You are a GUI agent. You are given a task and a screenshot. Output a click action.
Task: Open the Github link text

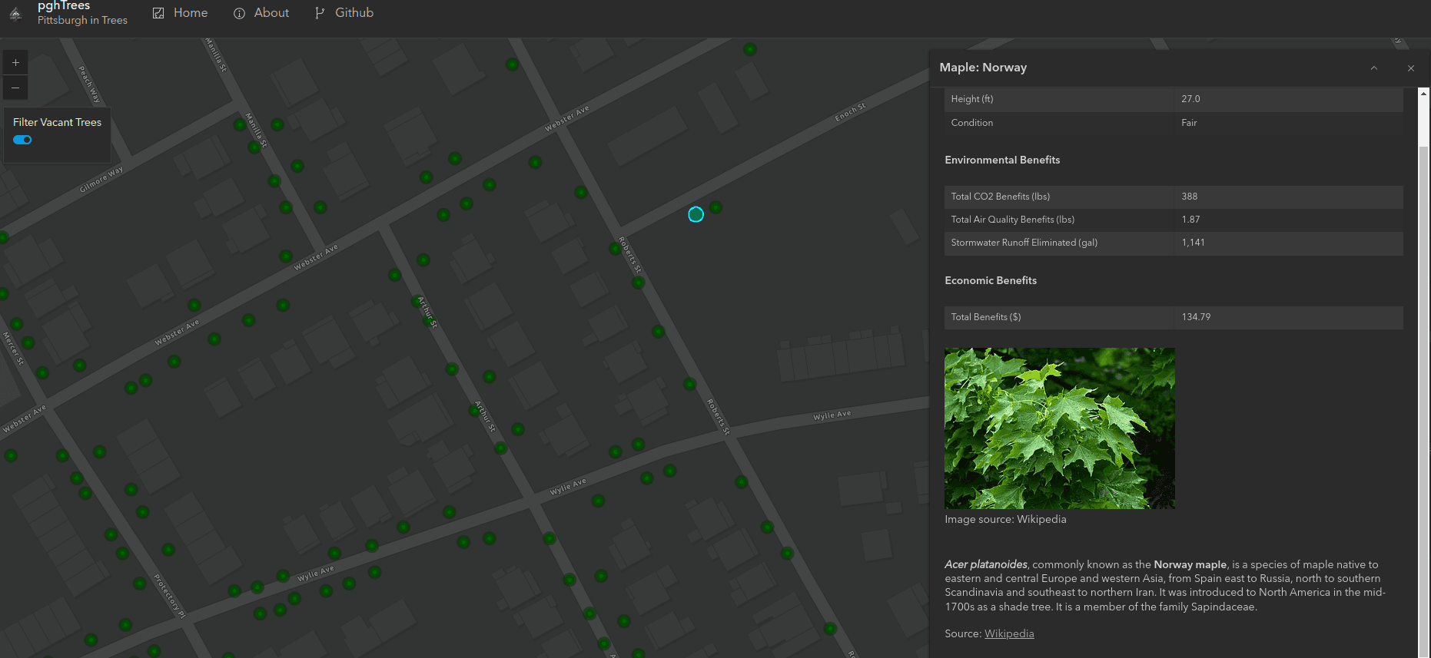tap(354, 13)
